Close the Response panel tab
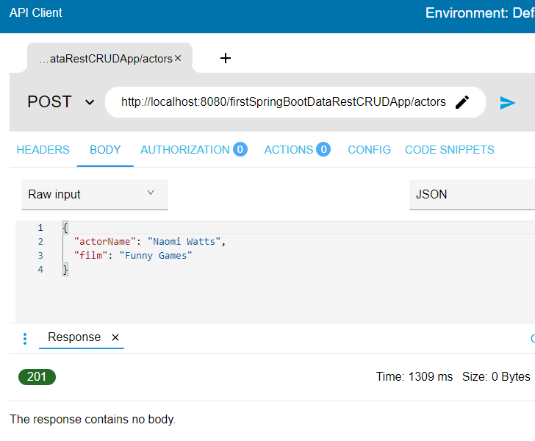The width and height of the screenshot is (535, 441). (115, 337)
